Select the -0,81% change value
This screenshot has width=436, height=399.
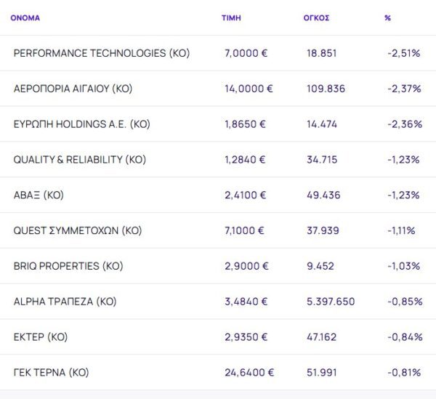click(404, 373)
